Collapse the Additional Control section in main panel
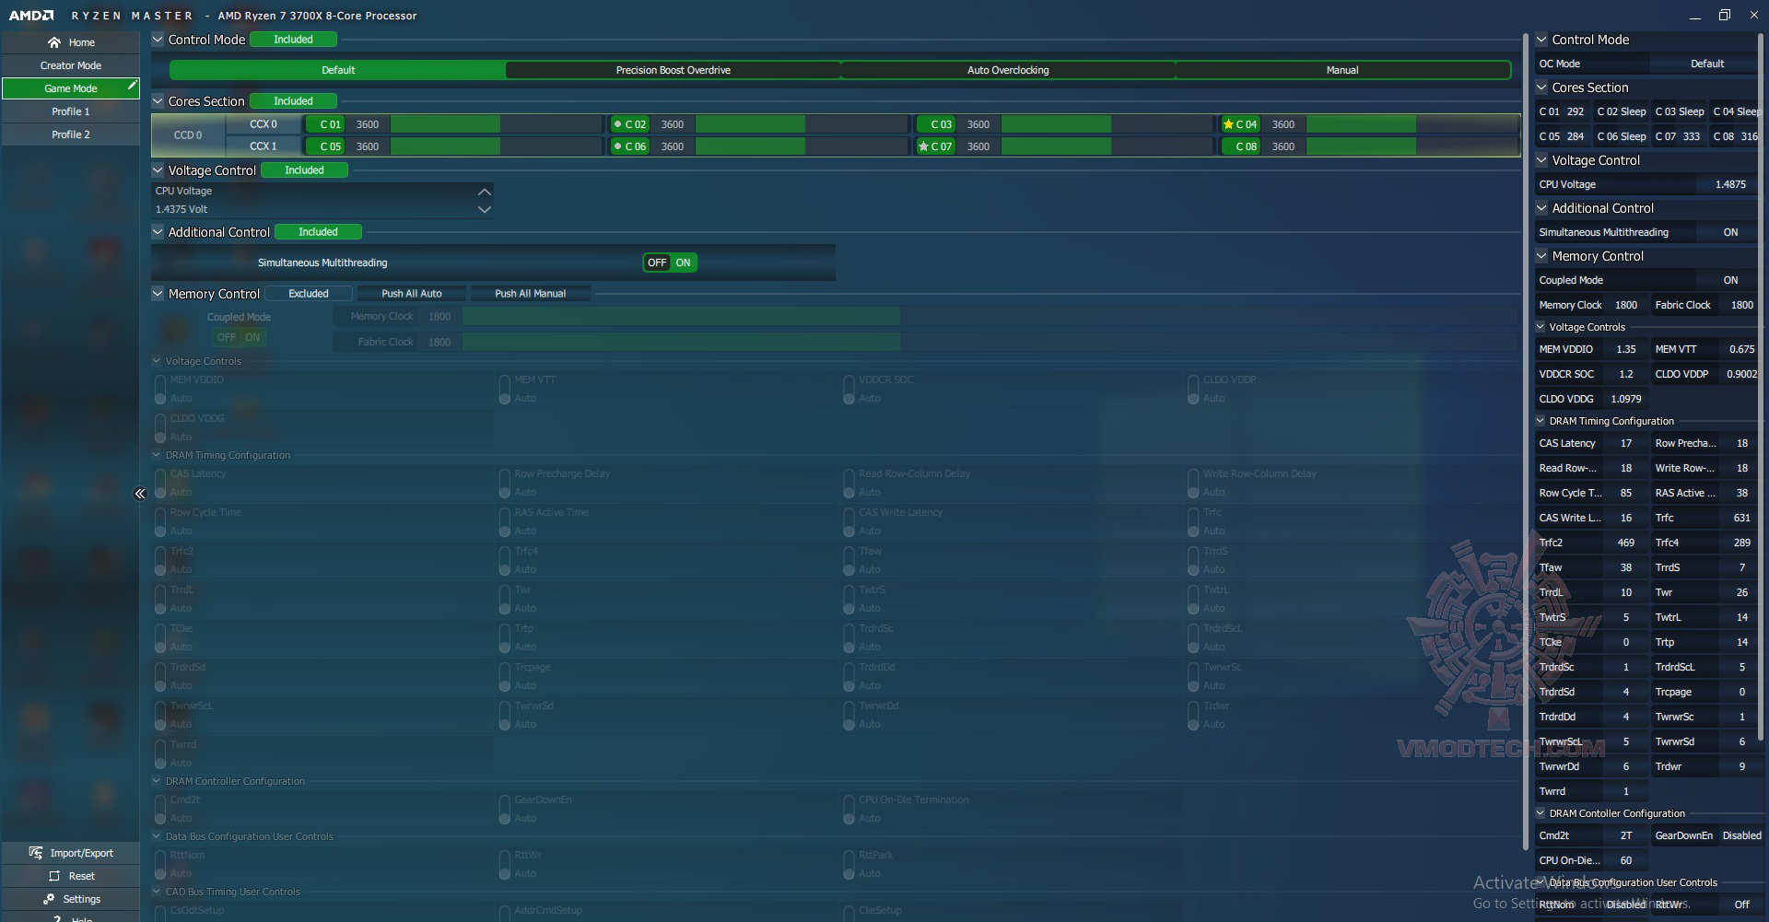The width and height of the screenshot is (1769, 922). click(x=158, y=232)
